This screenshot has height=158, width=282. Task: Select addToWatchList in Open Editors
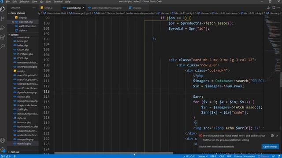28,26
